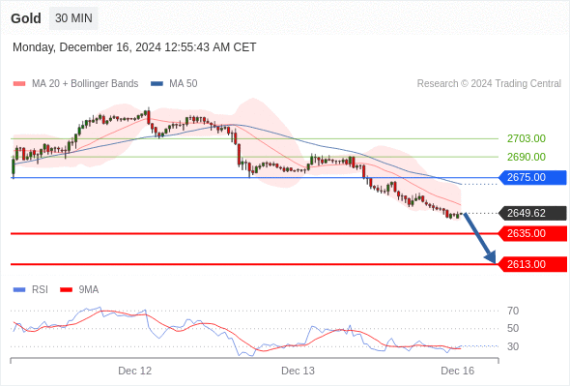Click the blue 2675.00 pivot price tag

click(x=532, y=178)
